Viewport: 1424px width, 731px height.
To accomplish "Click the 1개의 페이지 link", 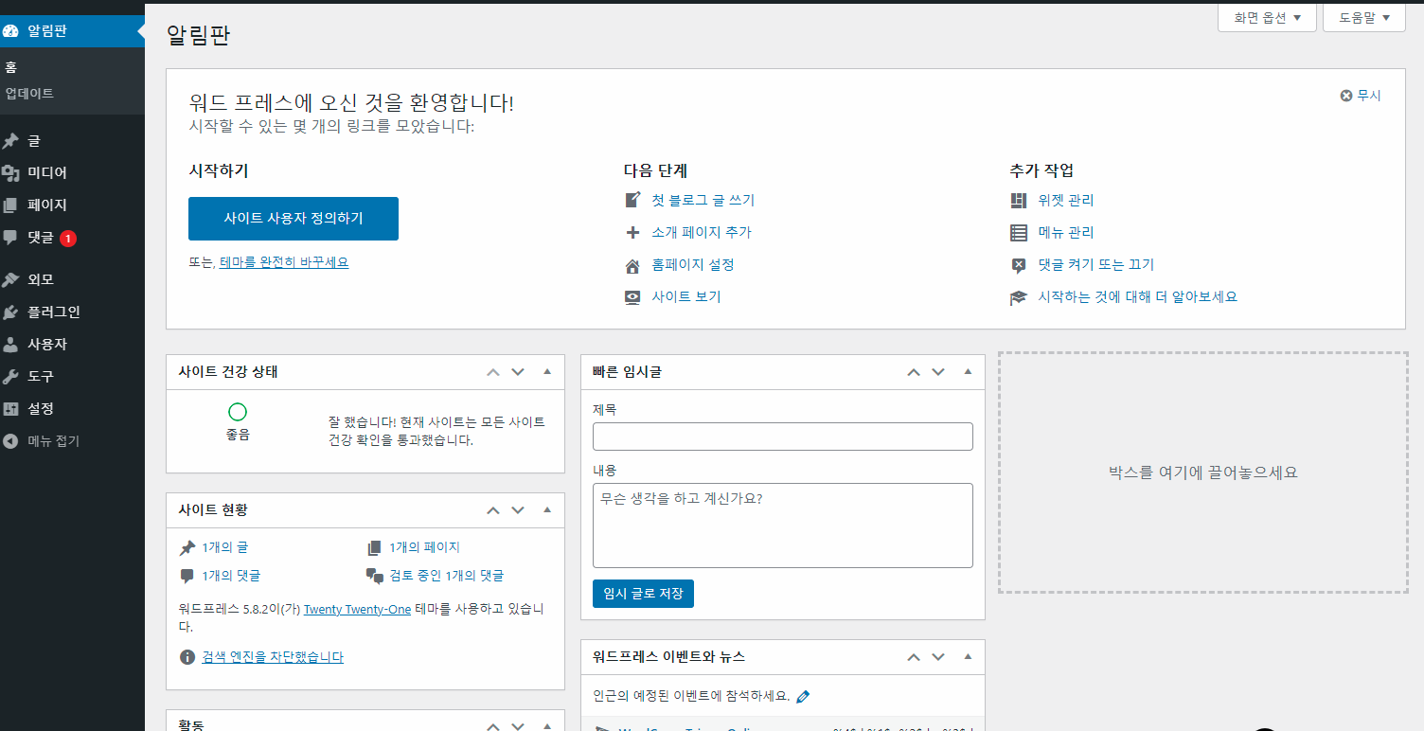I will coord(424,547).
